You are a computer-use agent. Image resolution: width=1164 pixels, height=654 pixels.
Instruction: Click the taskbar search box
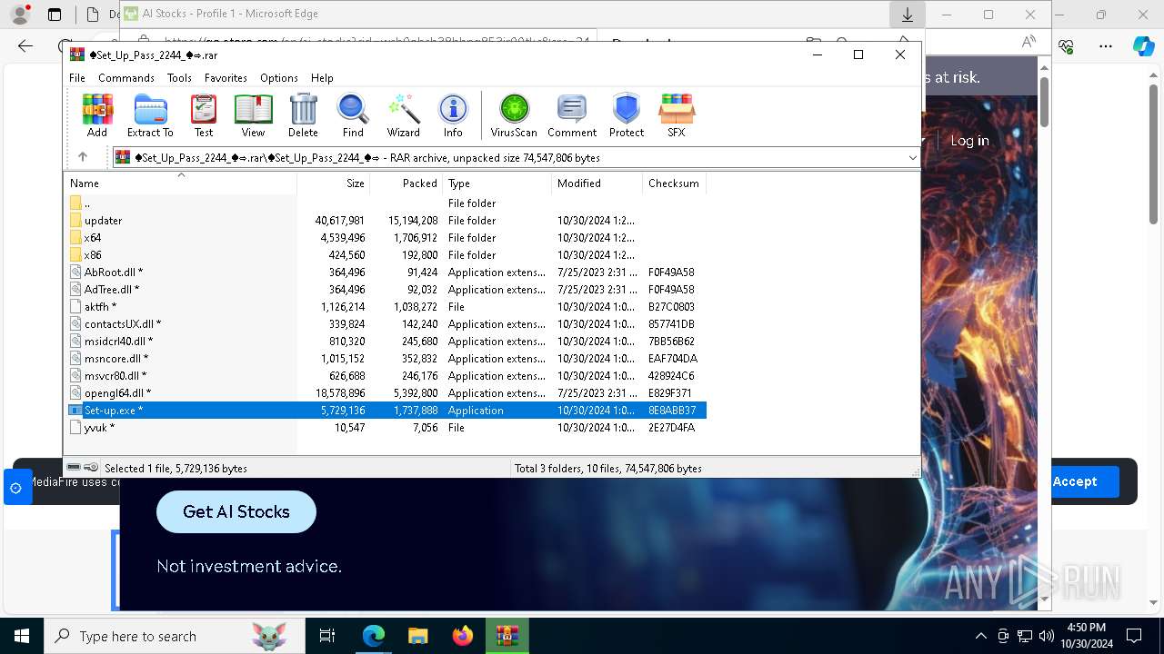[174, 636]
